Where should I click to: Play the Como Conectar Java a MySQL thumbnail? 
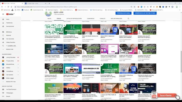click(x=128, y=29)
